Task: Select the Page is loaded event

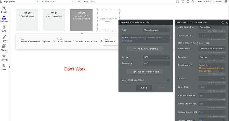Action: tap(27, 20)
